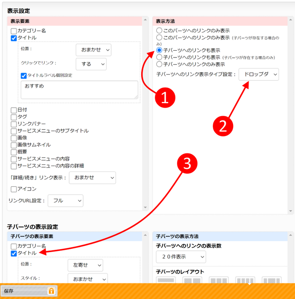Viewport: 295px width, 299px height.
Task: Click the おすすめ title label text field
Action: pos(79,90)
